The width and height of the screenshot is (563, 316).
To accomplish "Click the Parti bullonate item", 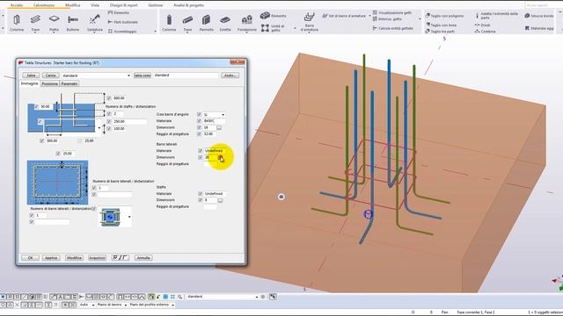I will click(123, 22).
